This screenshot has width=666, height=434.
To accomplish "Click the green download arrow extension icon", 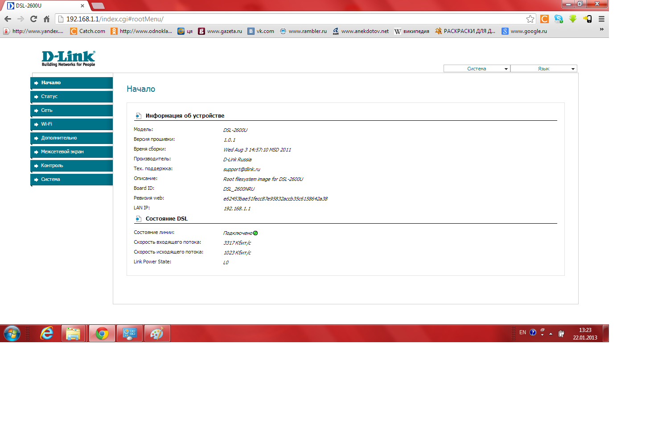I will (x=573, y=19).
